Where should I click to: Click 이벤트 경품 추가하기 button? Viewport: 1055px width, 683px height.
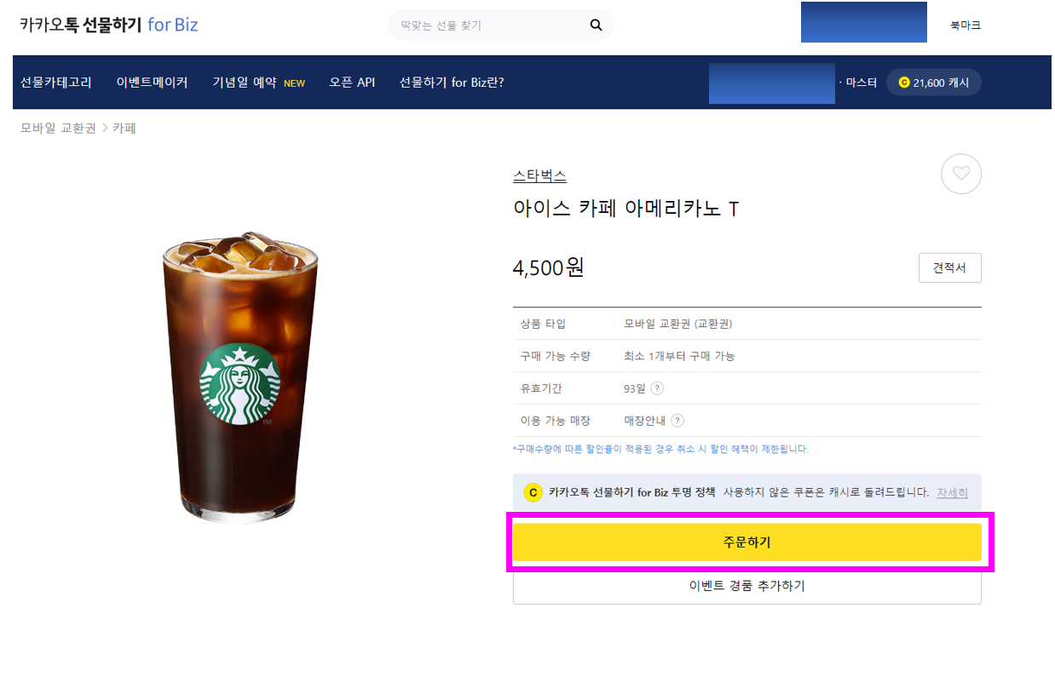coord(747,586)
